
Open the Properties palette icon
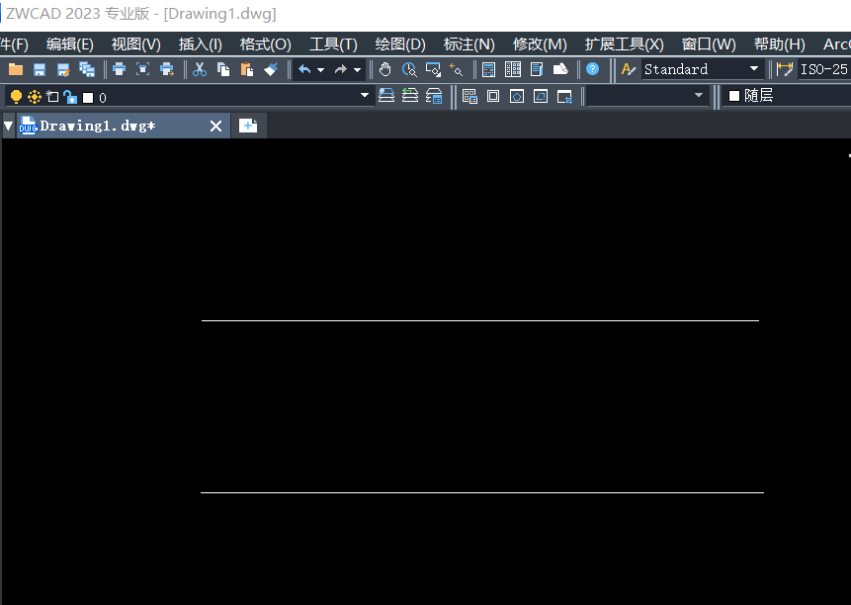pyautogui.click(x=537, y=69)
